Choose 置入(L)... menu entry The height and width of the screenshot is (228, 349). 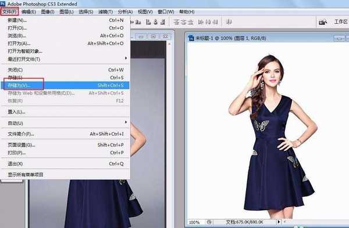pos(65,112)
